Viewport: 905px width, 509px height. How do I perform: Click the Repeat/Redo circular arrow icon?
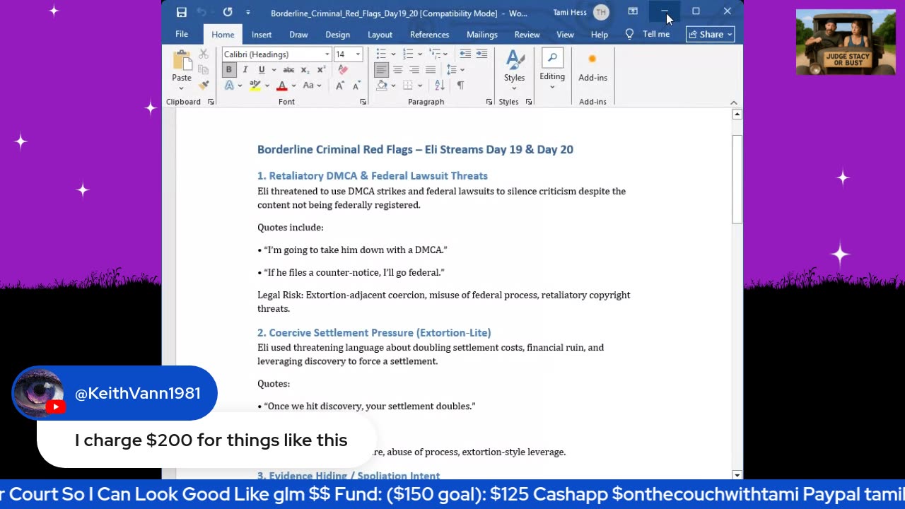(x=228, y=12)
